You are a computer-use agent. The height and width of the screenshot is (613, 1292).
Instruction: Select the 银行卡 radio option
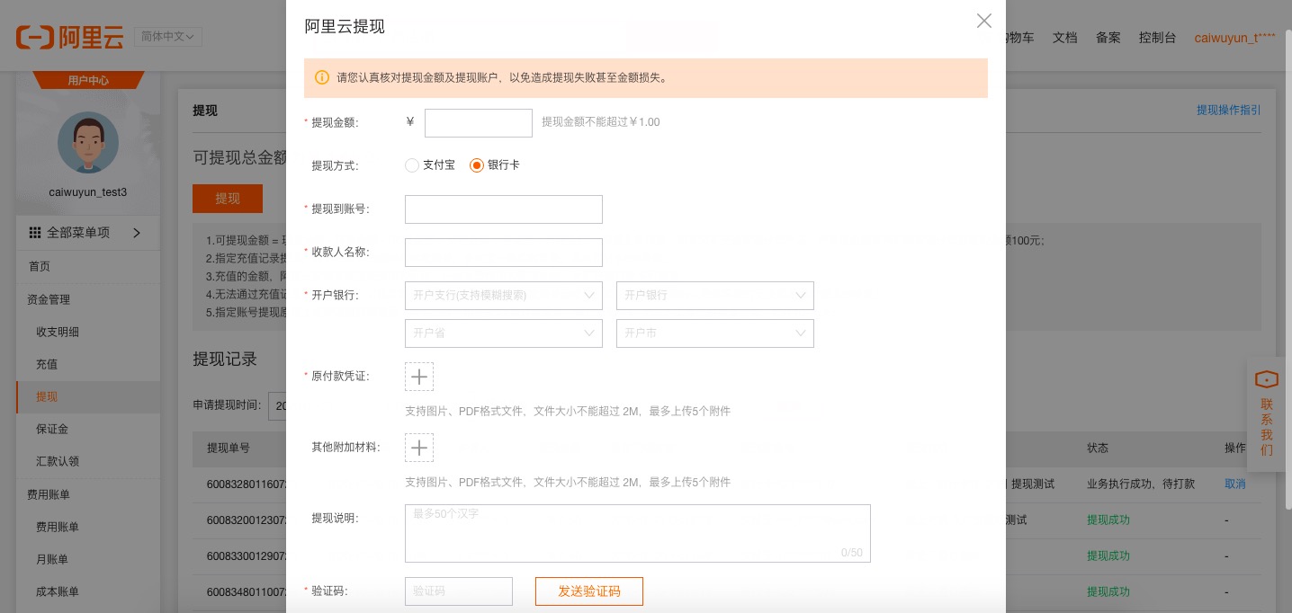coord(477,165)
